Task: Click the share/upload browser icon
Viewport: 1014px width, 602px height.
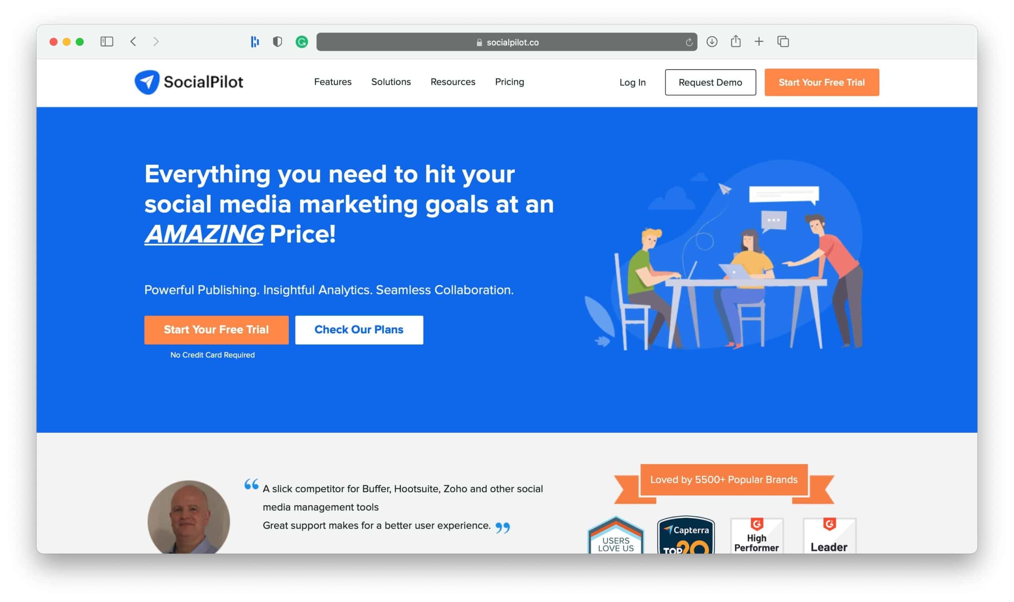Action: coord(735,41)
